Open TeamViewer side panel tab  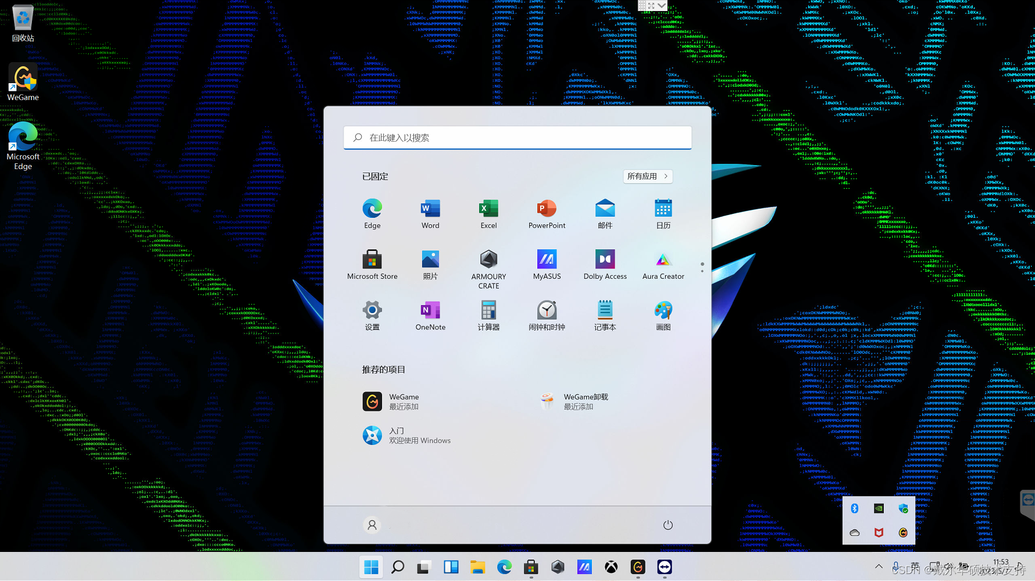click(x=1027, y=505)
